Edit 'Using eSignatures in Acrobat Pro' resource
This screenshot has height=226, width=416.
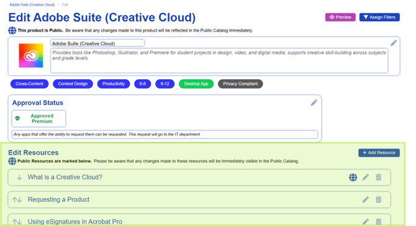[x=366, y=222]
